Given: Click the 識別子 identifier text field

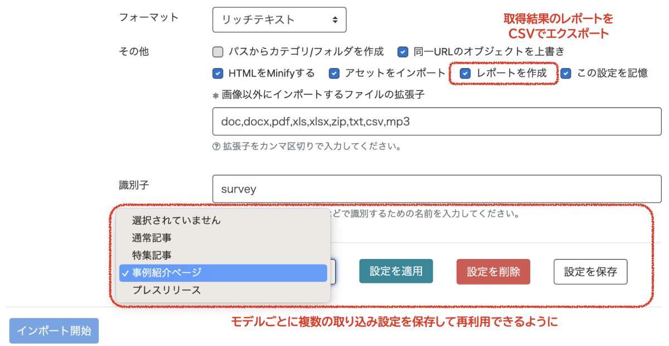Looking at the screenshot, I should pos(437,189).
